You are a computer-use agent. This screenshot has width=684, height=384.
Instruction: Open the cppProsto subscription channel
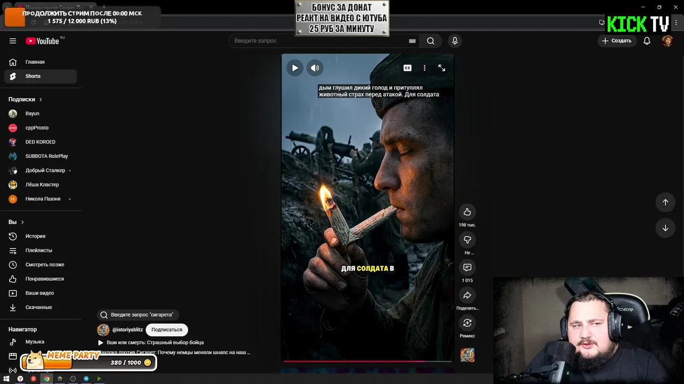pyautogui.click(x=41, y=128)
